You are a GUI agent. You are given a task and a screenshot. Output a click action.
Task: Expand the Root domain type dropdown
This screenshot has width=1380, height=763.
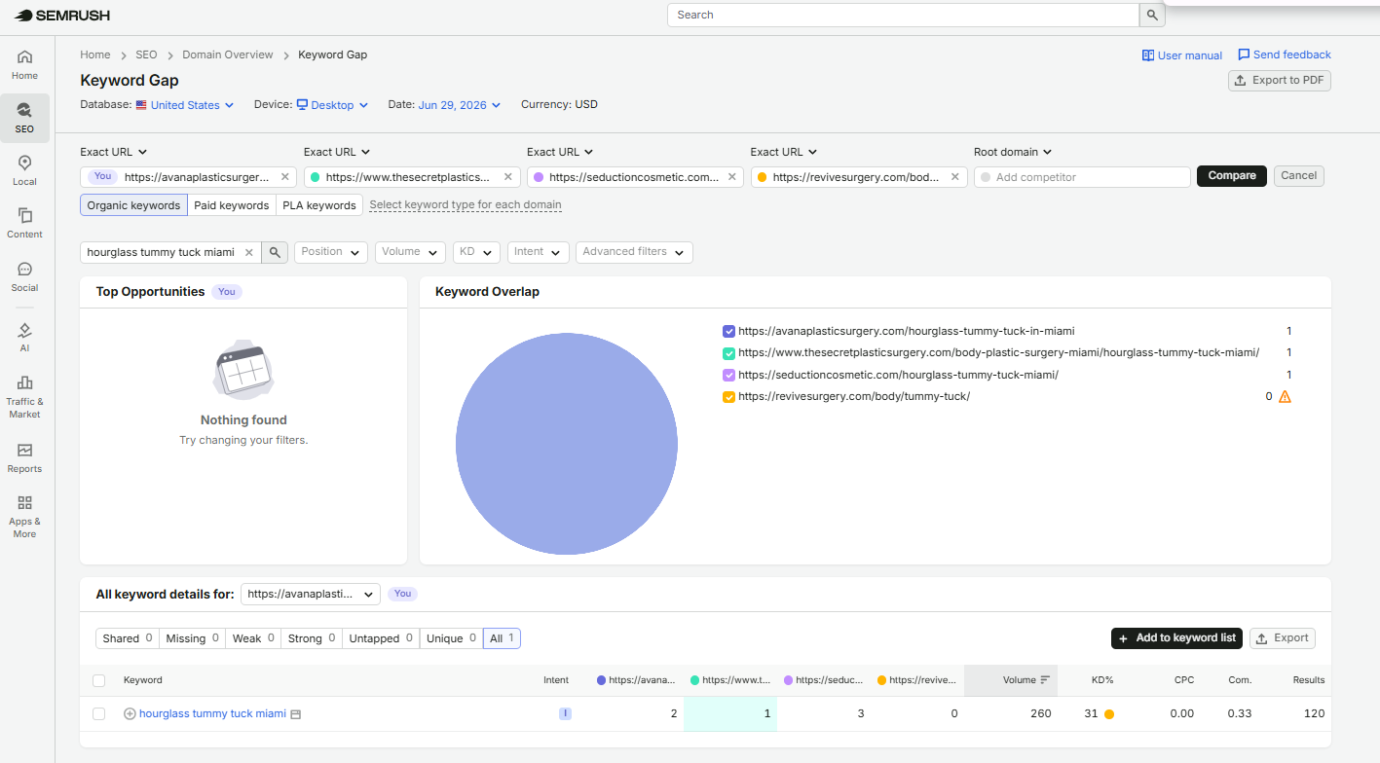click(1013, 152)
